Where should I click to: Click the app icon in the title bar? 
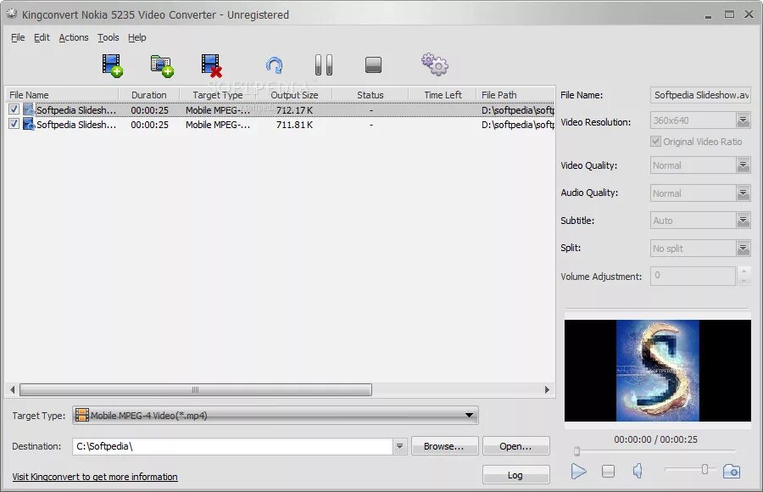pos(12,14)
